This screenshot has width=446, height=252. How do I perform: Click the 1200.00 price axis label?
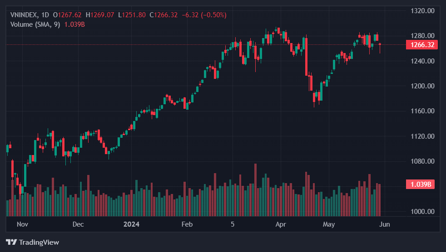tap(422, 86)
